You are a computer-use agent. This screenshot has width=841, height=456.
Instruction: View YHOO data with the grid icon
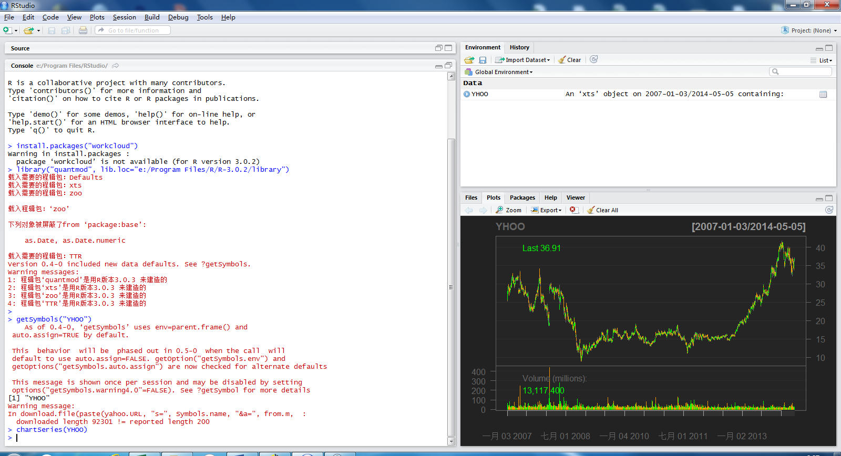[x=823, y=95]
